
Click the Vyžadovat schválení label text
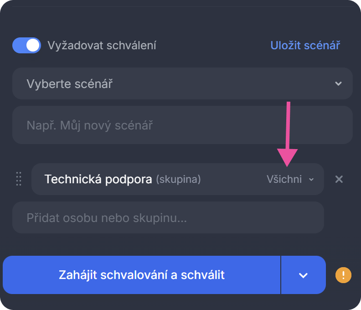pos(102,46)
